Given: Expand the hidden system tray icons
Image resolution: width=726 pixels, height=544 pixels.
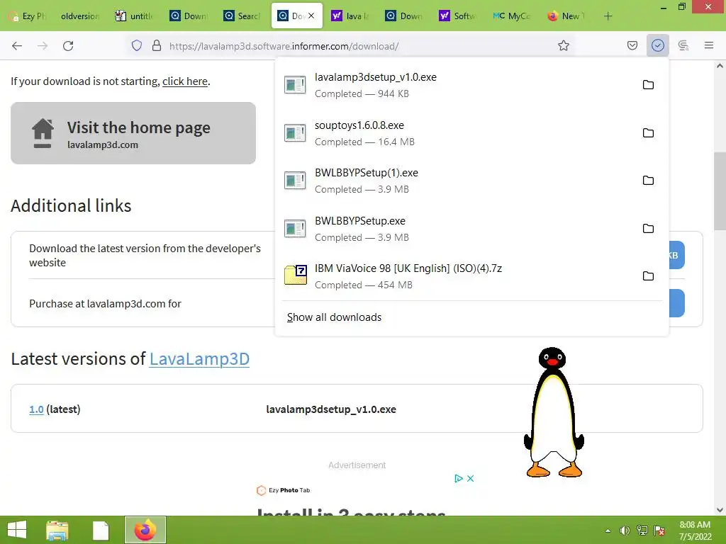Looking at the screenshot, I should point(608,531).
